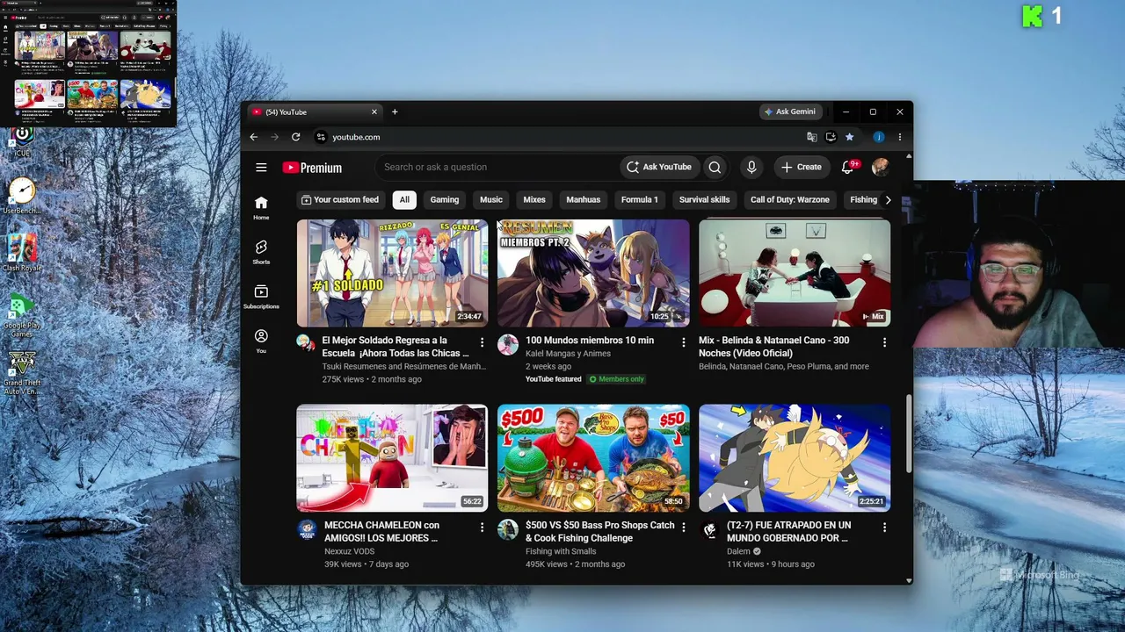The image size is (1125, 632).
Task: Open options for El Mejor Soldado video
Action: [482, 342]
